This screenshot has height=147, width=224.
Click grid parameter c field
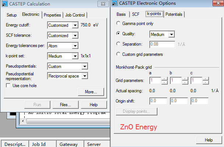196,80
